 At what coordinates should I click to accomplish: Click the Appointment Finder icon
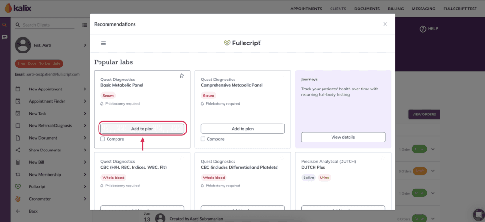click(x=18, y=101)
